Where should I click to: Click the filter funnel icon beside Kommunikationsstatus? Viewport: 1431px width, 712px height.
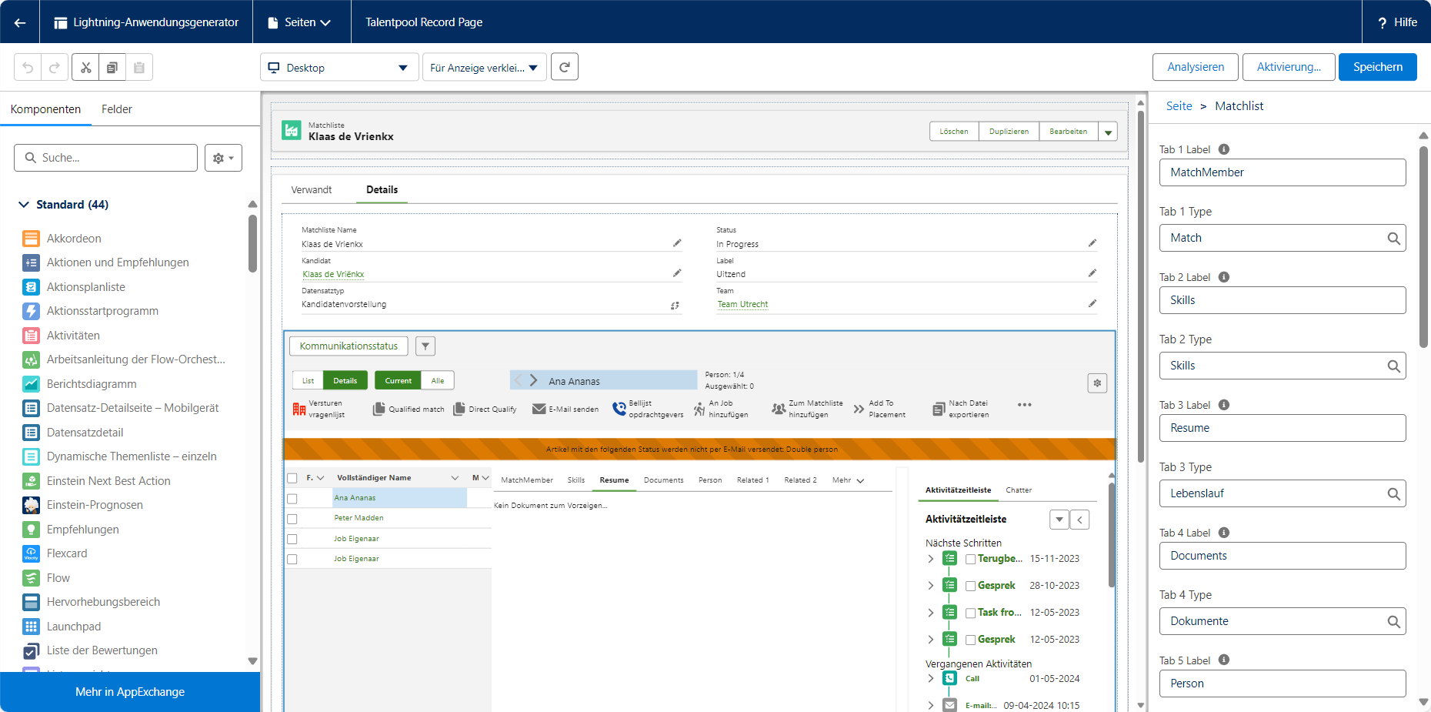click(425, 346)
